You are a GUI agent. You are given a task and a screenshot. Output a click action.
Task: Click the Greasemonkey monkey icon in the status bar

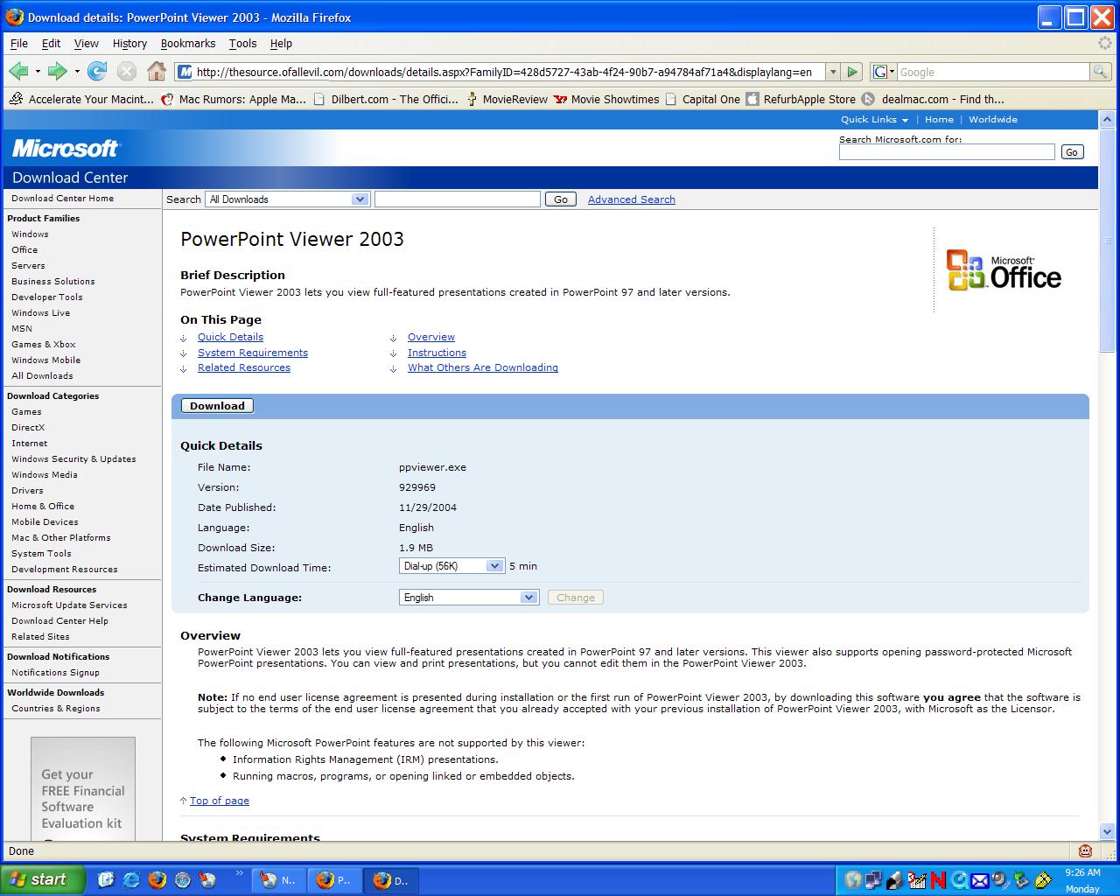point(1086,850)
